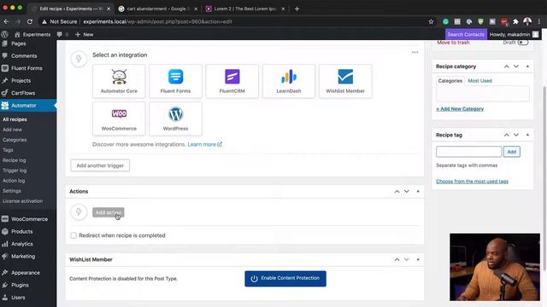Pick the WordPress integration card
The height and width of the screenshot is (307, 547).
(x=175, y=119)
